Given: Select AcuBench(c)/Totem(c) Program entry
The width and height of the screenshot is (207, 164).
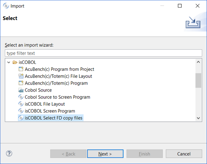Looking at the screenshot, I should point(56,83).
